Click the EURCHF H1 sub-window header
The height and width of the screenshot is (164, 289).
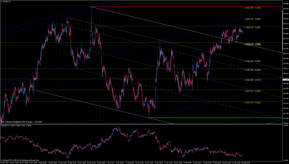[16, 125]
